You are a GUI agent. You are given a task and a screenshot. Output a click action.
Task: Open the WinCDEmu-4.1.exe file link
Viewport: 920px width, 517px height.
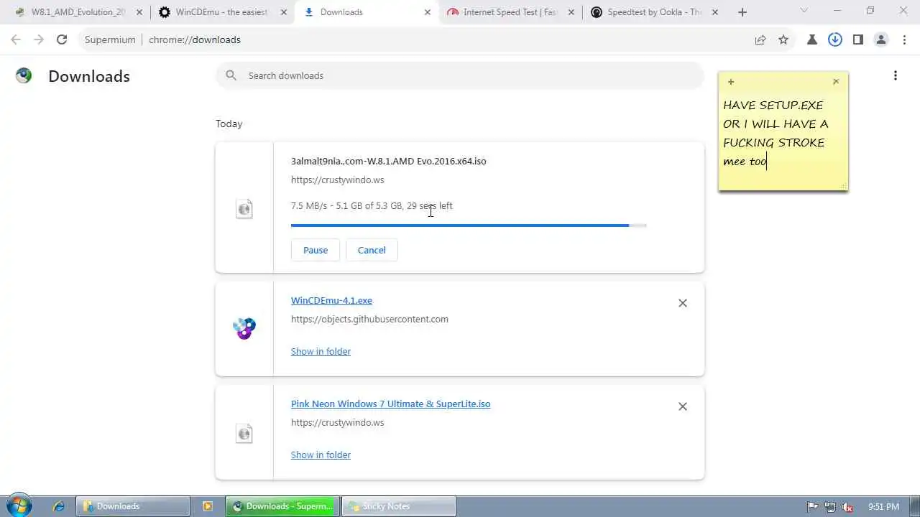(331, 301)
